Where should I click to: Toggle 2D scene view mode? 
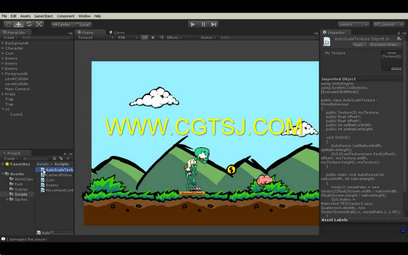coord(145,37)
